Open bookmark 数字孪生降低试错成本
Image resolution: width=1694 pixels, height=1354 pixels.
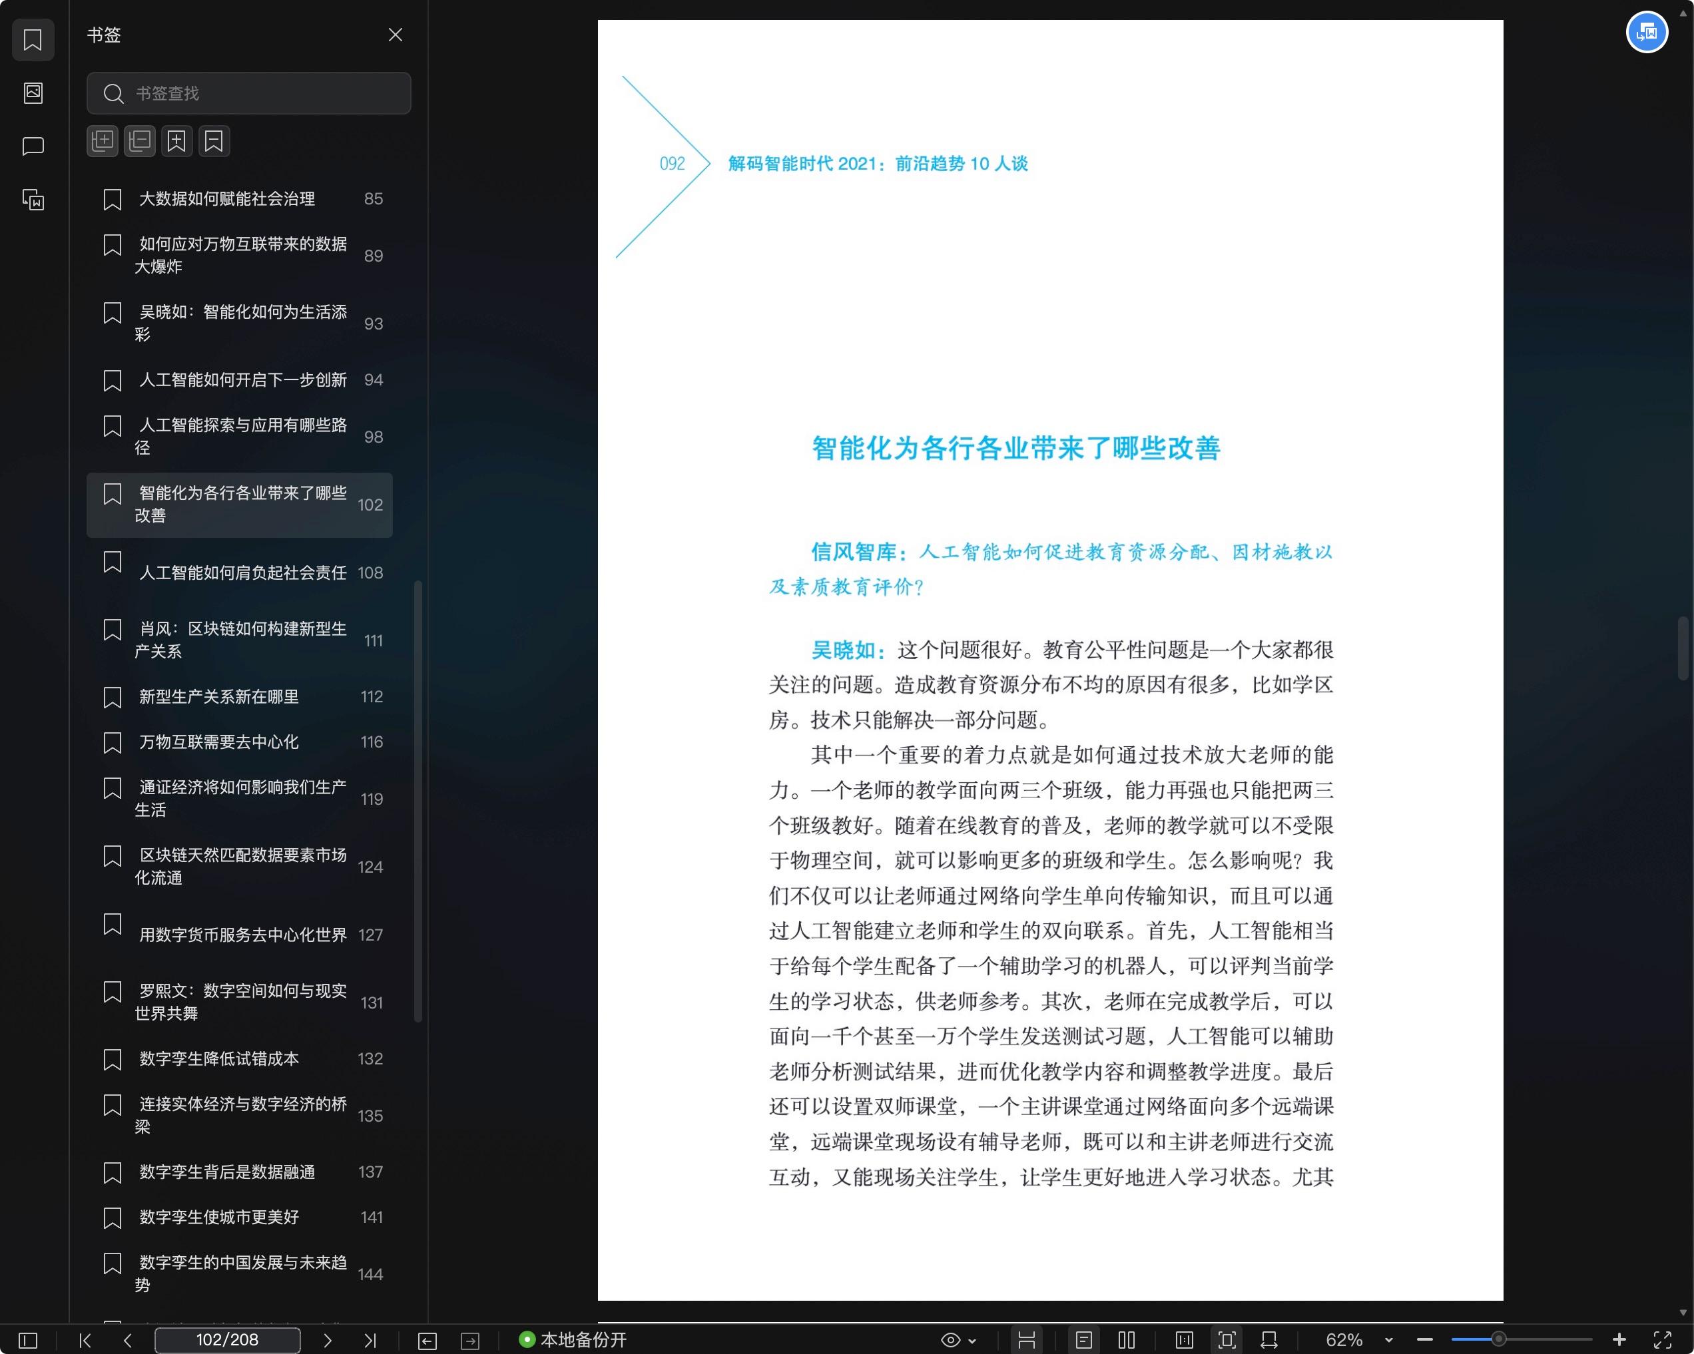pos(240,1058)
